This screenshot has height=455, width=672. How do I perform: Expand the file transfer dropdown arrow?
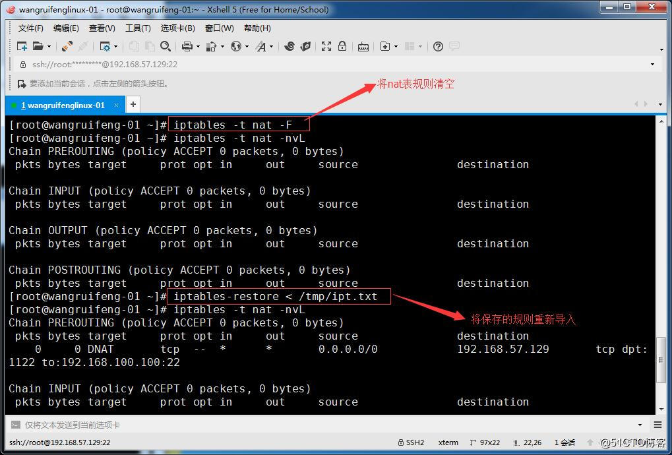pos(222,46)
